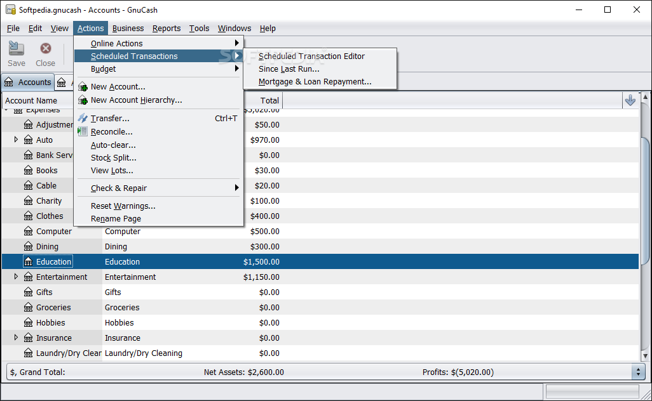Image resolution: width=652 pixels, height=401 pixels.
Task: Click the Save toolbar icon
Action: coord(17,49)
